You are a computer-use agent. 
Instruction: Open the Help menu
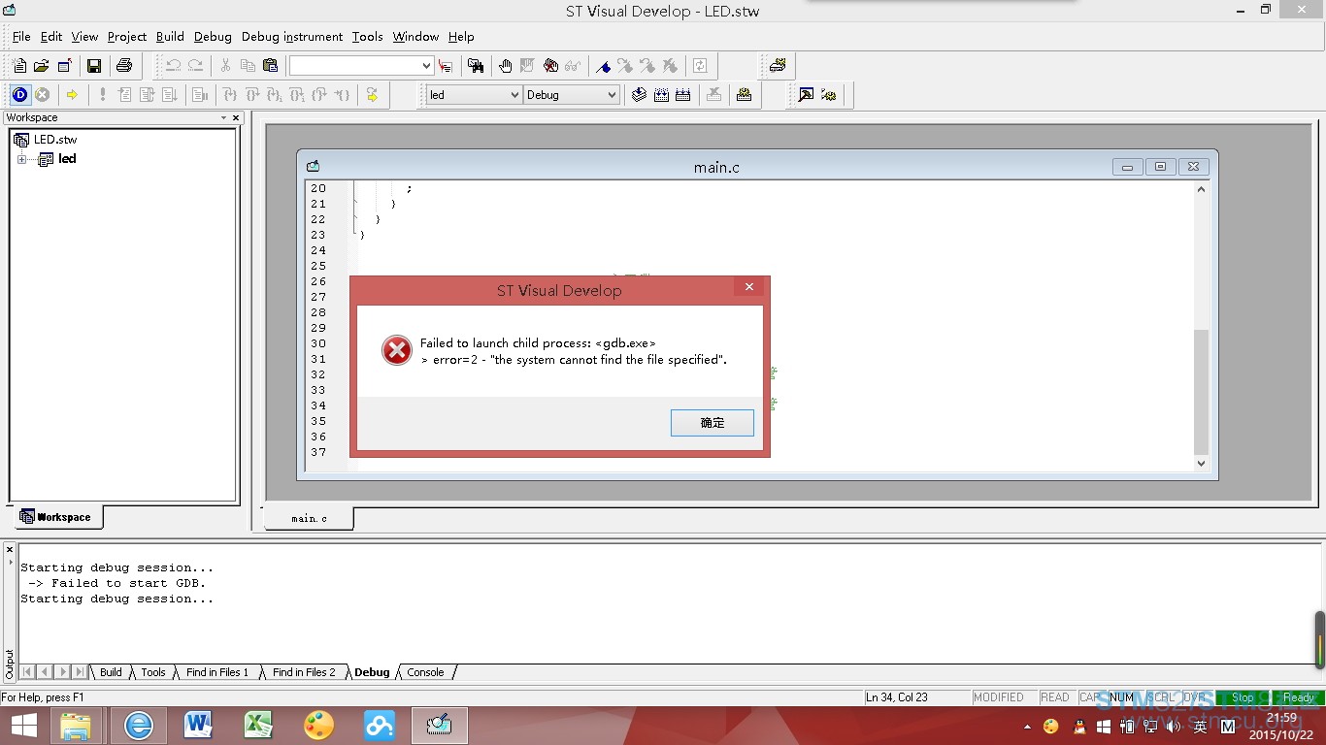point(461,37)
